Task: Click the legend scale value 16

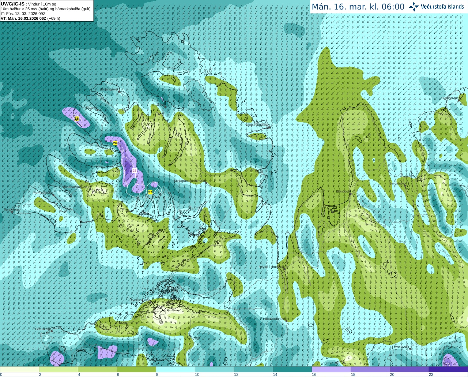Action: (314, 374)
